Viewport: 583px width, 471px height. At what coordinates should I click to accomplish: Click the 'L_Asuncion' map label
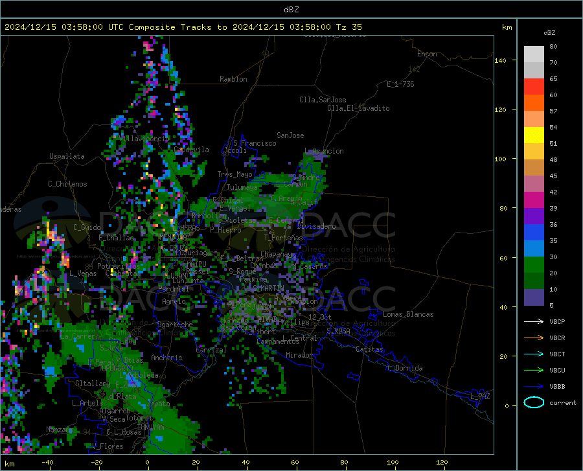coord(324,151)
